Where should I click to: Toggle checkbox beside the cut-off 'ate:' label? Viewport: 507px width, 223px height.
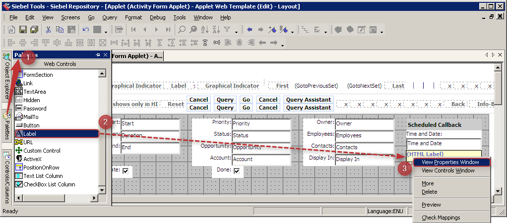pyautogui.click(x=126, y=170)
